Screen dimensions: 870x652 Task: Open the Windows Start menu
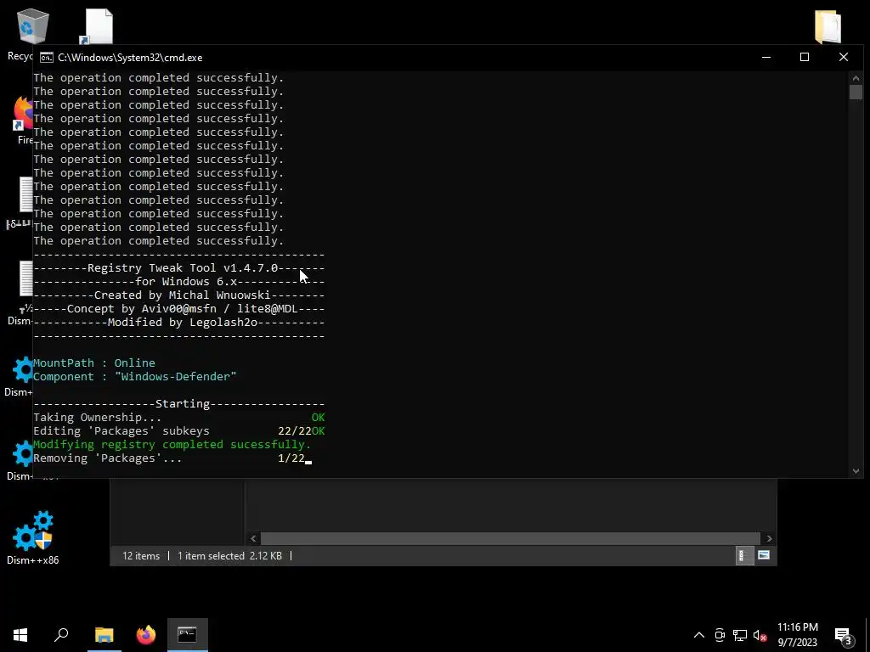point(20,635)
